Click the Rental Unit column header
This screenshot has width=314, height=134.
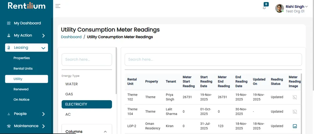tap(132, 81)
